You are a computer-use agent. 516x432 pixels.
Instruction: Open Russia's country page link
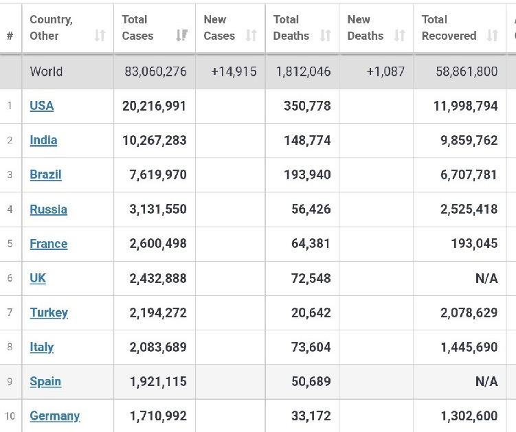(x=48, y=209)
